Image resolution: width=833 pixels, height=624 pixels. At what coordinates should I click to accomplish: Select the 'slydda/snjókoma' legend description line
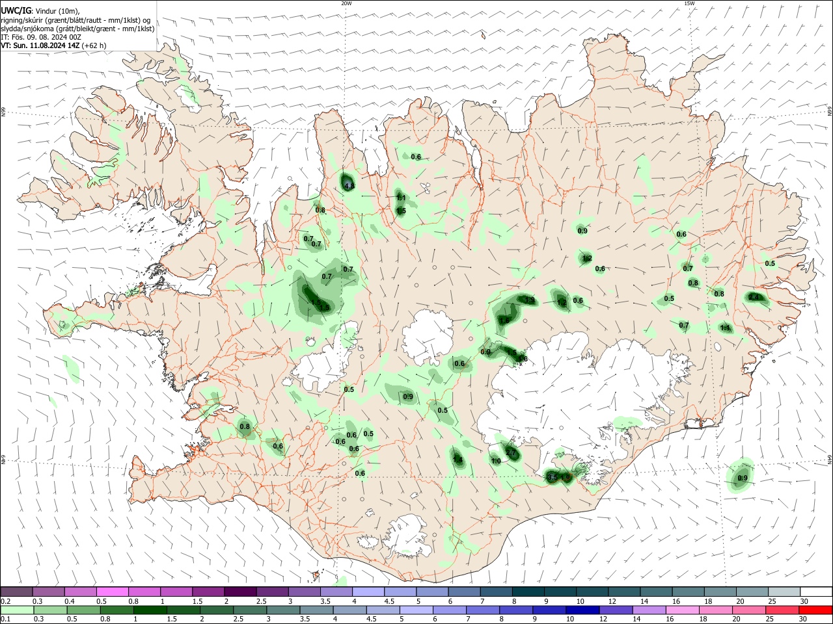[77, 29]
